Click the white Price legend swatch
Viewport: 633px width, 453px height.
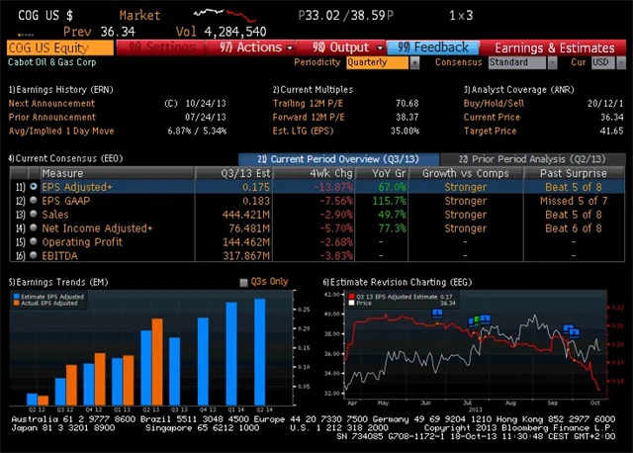(x=352, y=303)
